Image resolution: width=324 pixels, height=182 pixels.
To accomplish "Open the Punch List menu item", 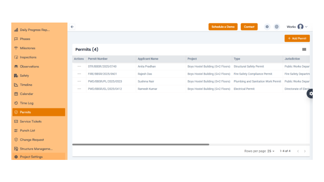I will coord(28,131).
